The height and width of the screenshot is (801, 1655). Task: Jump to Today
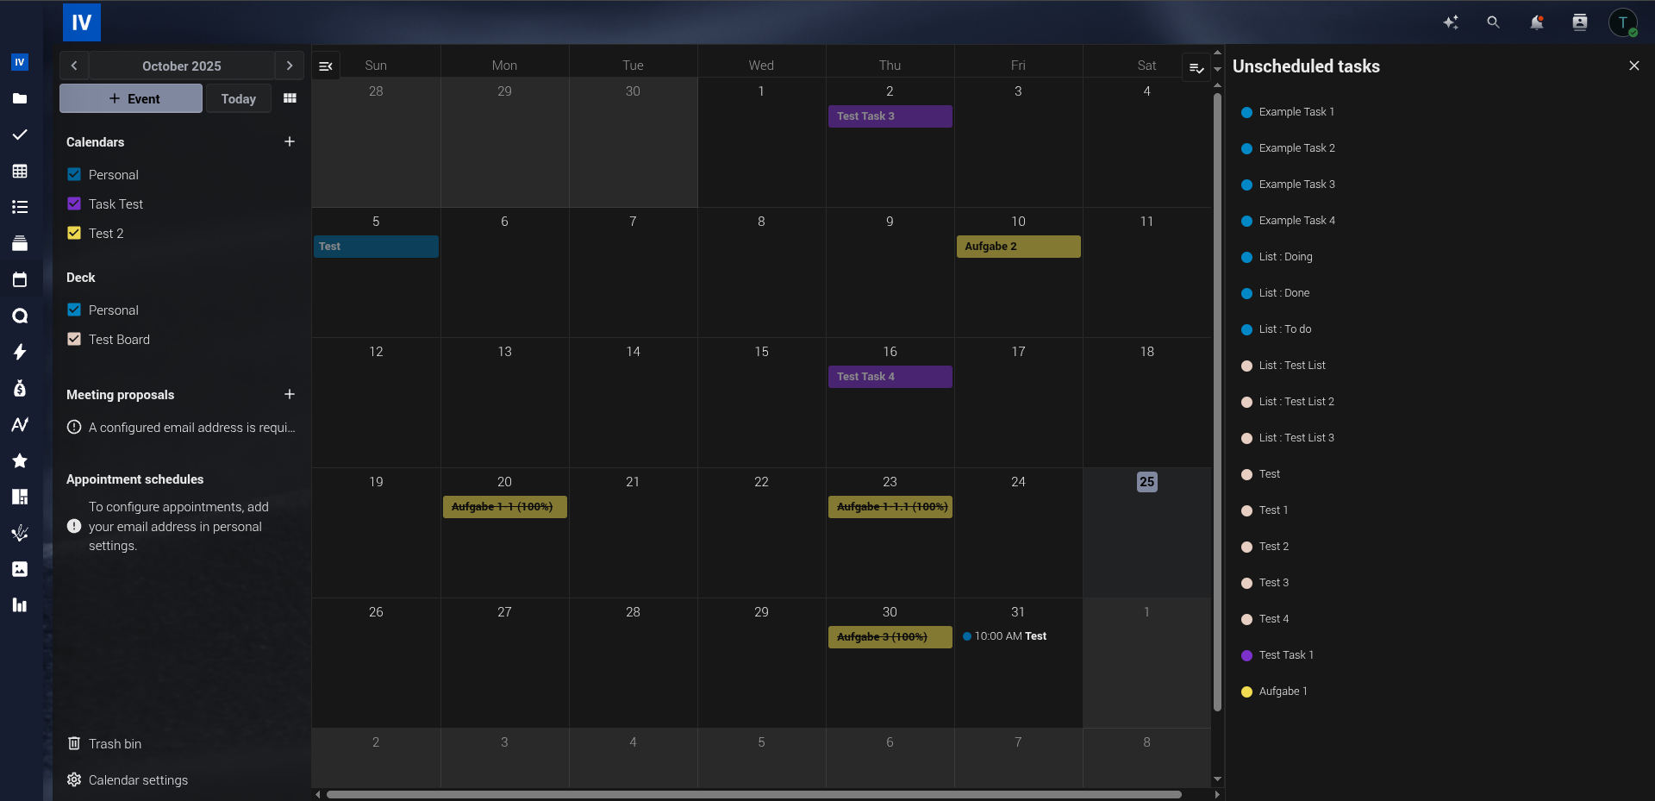(x=238, y=98)
